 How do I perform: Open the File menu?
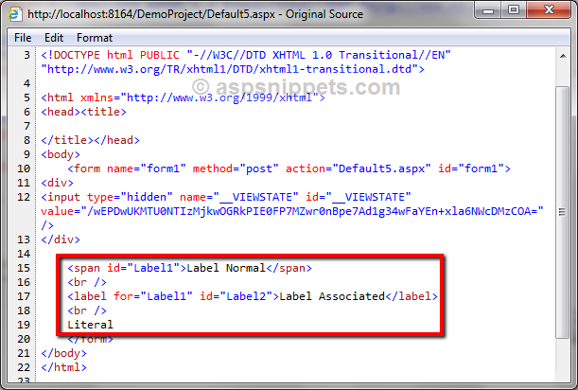pyautogui.click(x=23, y=38)
